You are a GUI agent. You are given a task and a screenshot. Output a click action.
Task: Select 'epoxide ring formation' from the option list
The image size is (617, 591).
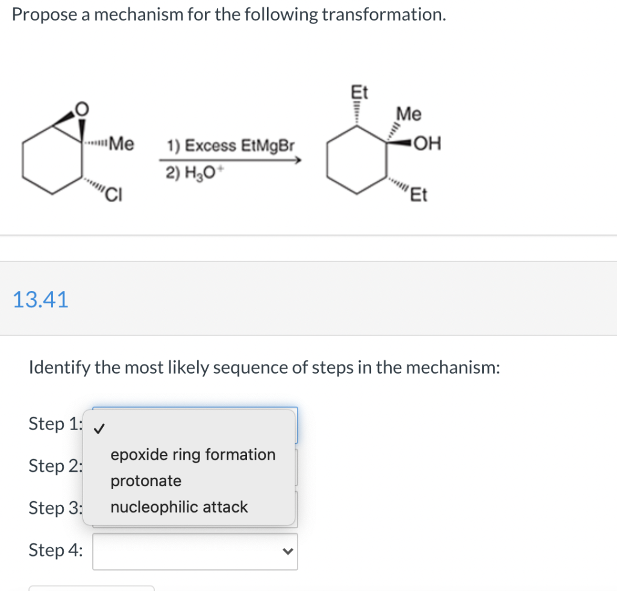tap(192, 454)
